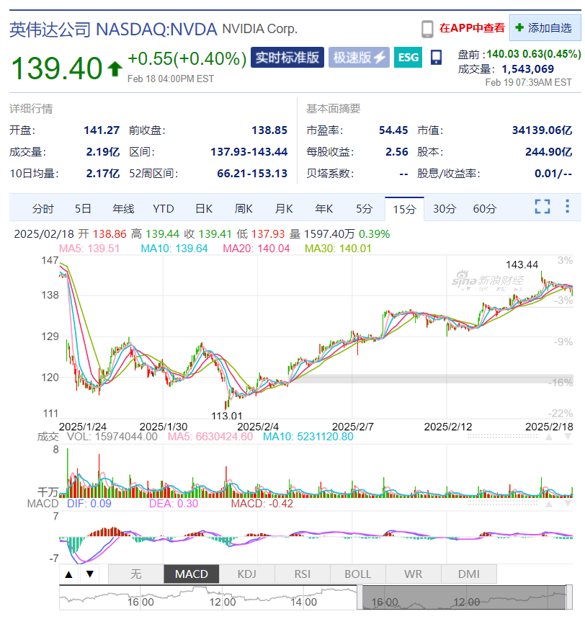Image resolution: width=585 pixels, height=619 pixels.
Task: Click the day range 137.93-143.44
Action: click(x=249, y=152)
